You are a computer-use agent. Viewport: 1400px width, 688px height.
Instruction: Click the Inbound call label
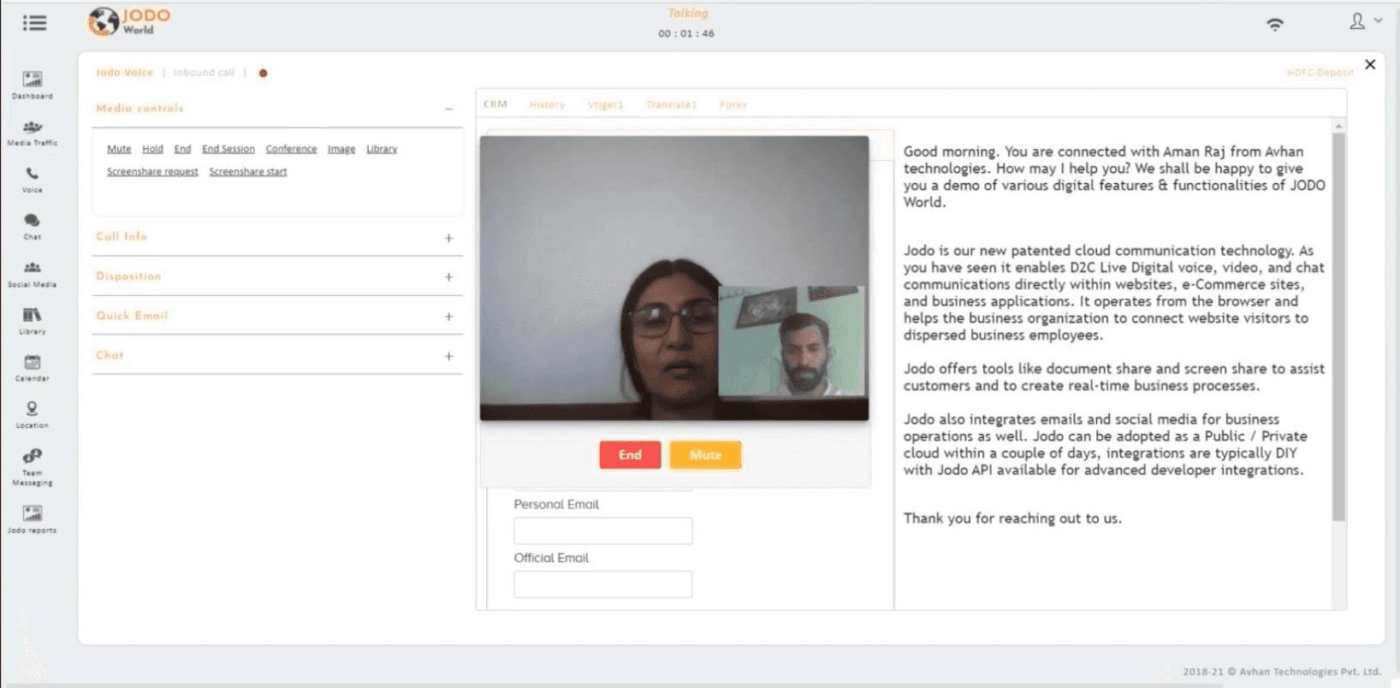click(x=205, y=73)
